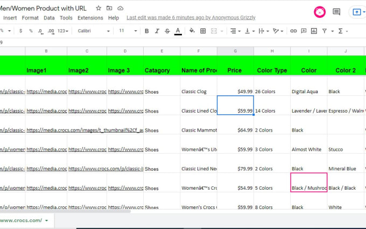Expand filter views arrow
366x229 pixels.
[333, 31]
